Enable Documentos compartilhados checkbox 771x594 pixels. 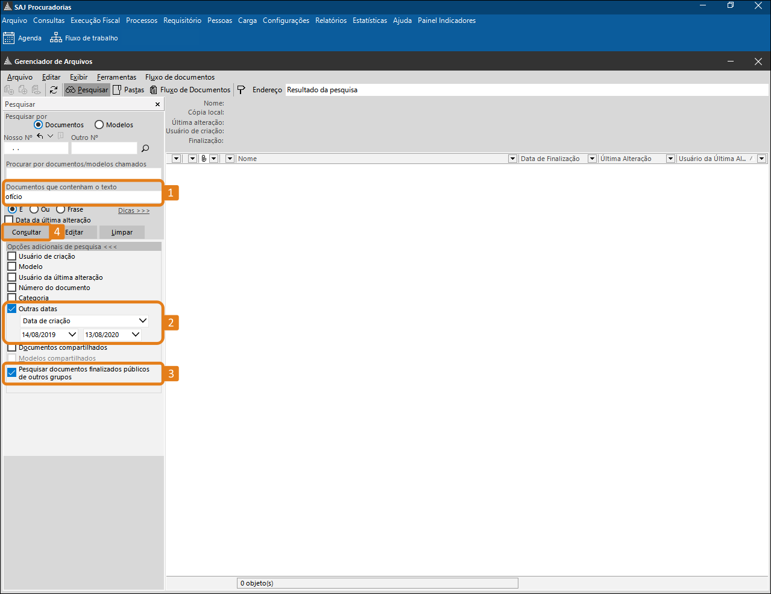(x=11, y=347)
